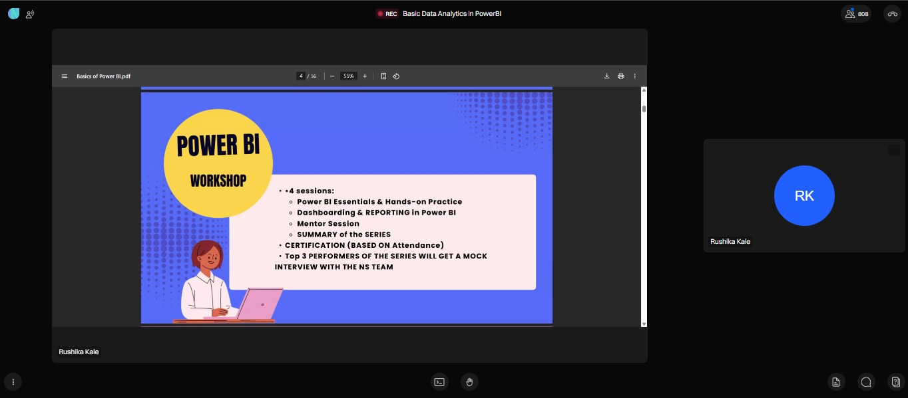This screenshot has height=398, width=908.
Task: Open the participants list showing 808
Action: tap(856, 13)
